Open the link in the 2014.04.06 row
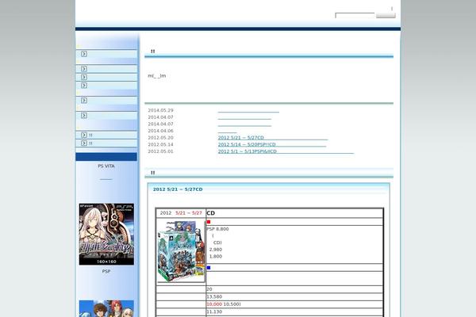Screen dimensions: 476x317 [x=227, y=131]
